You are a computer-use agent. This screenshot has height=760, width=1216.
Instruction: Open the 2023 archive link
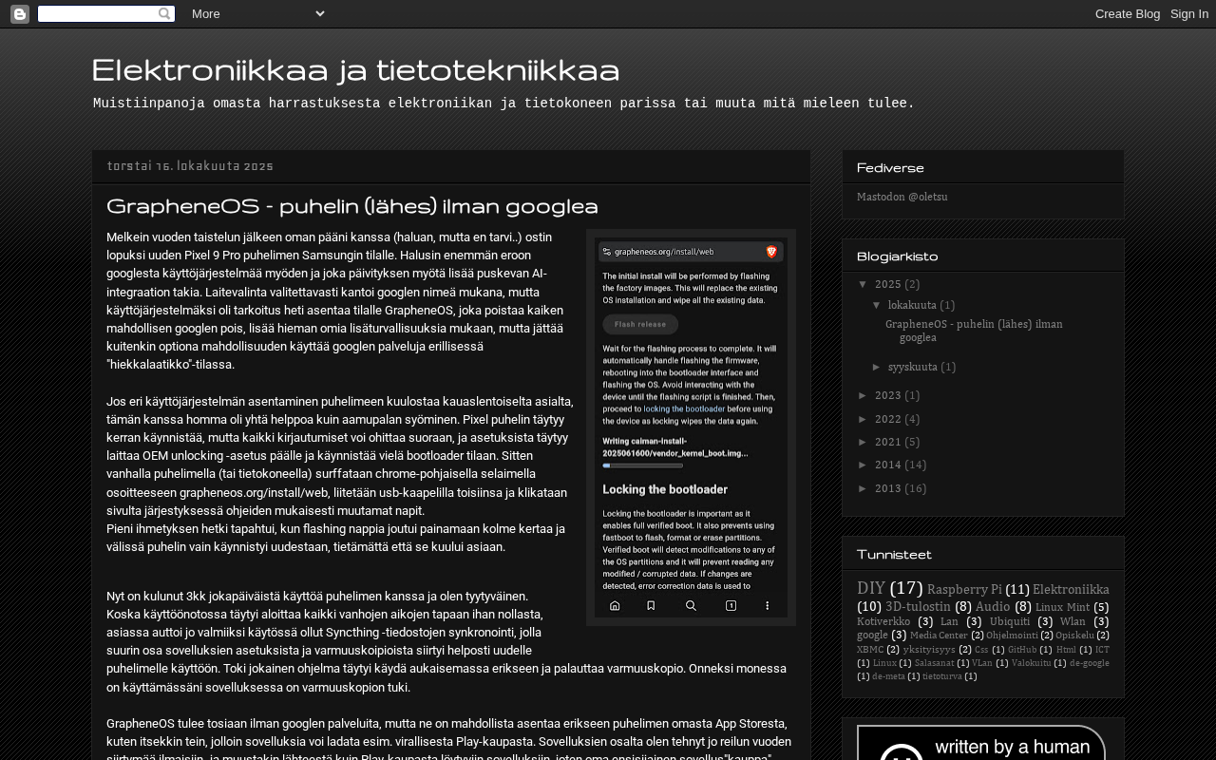click(x=888, y=395)
